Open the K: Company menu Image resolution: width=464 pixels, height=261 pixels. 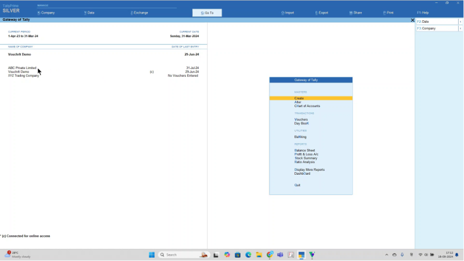46,13
